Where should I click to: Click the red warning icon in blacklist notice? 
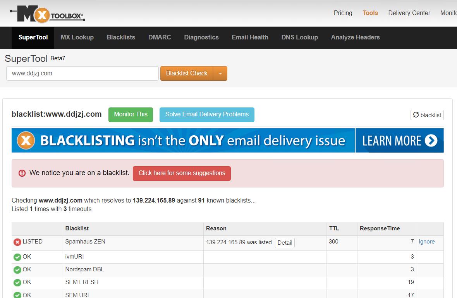click(22, 173)
